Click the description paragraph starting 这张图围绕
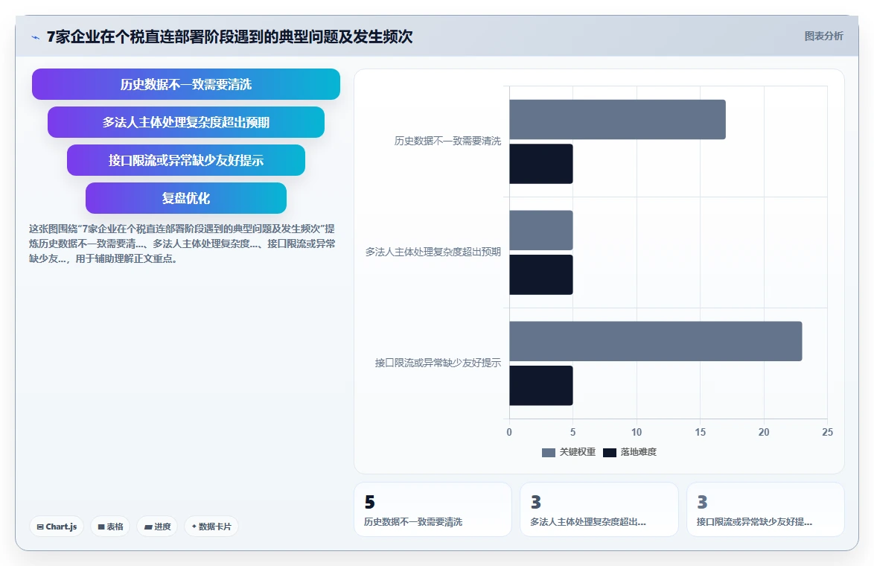 point(182,244)
